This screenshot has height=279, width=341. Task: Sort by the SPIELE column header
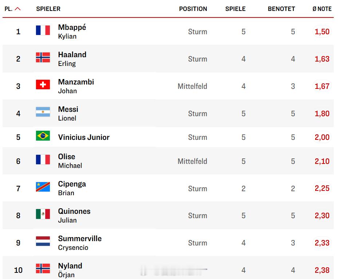pos(235,9)
